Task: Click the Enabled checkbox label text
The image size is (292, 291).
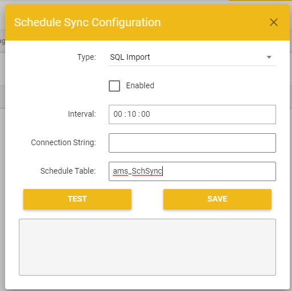Action: pos(140,85)
